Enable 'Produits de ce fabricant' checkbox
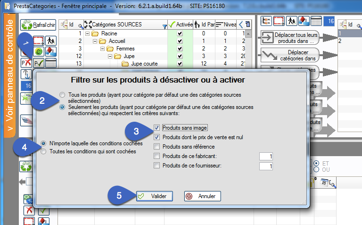Viewport: 362px width, 225px height. point(156,156)
